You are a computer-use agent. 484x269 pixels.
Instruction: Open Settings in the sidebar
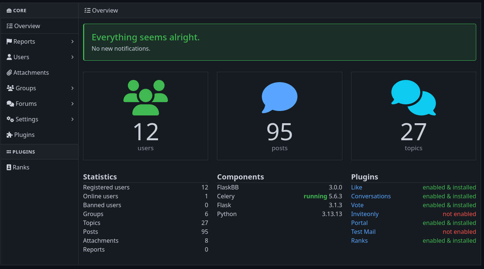(x=39, y=119)
